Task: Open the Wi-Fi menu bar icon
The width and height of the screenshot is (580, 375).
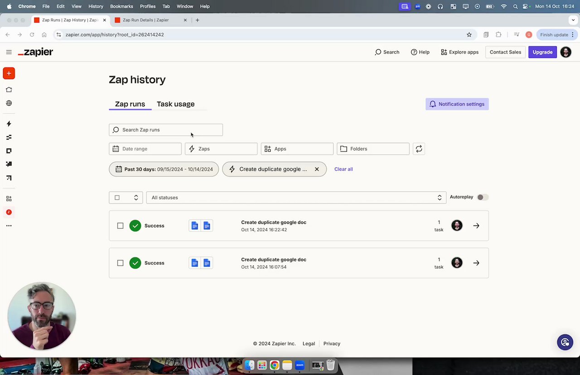Action: tap(503, 6)
